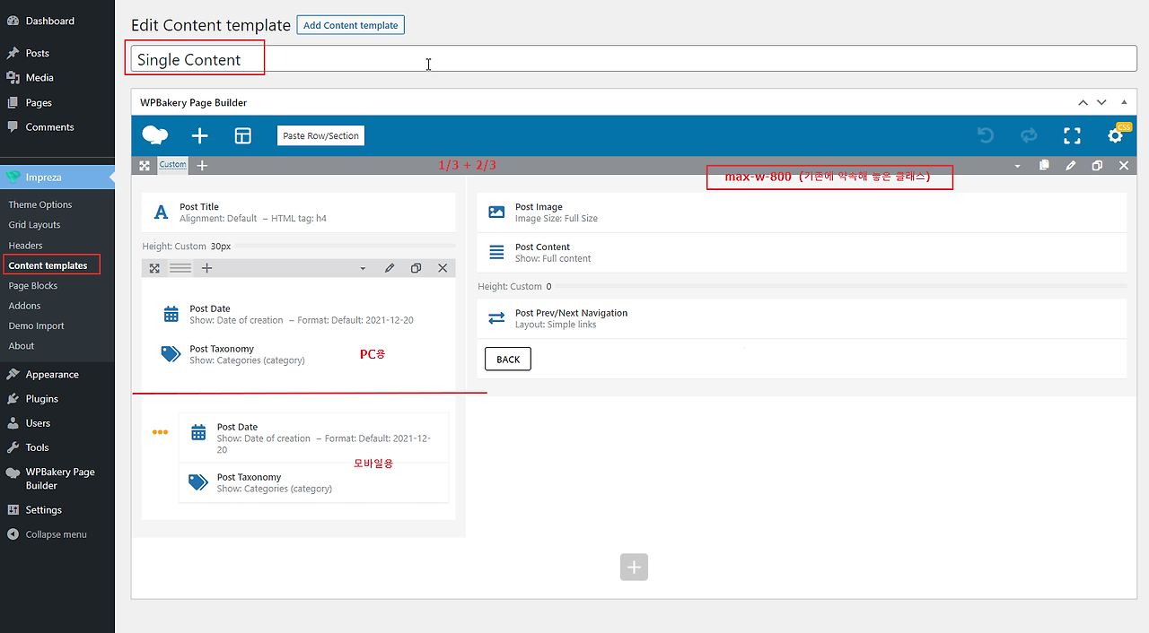Viewport: 1149px width, 633px height.
Task: Click the redo arrow icon
Action: 1029,135
